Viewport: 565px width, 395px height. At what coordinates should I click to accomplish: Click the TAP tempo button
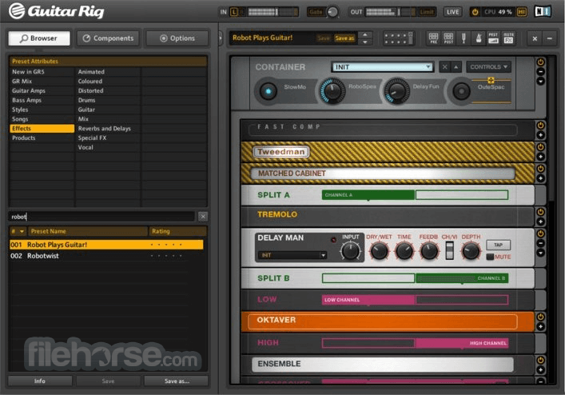click(498, 245)
